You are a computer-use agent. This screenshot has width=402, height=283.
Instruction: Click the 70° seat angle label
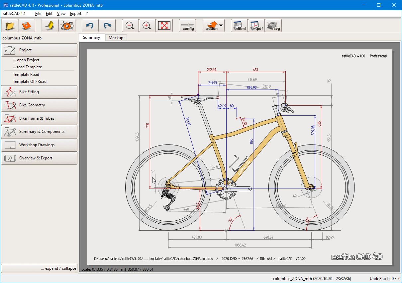point(230,220)
